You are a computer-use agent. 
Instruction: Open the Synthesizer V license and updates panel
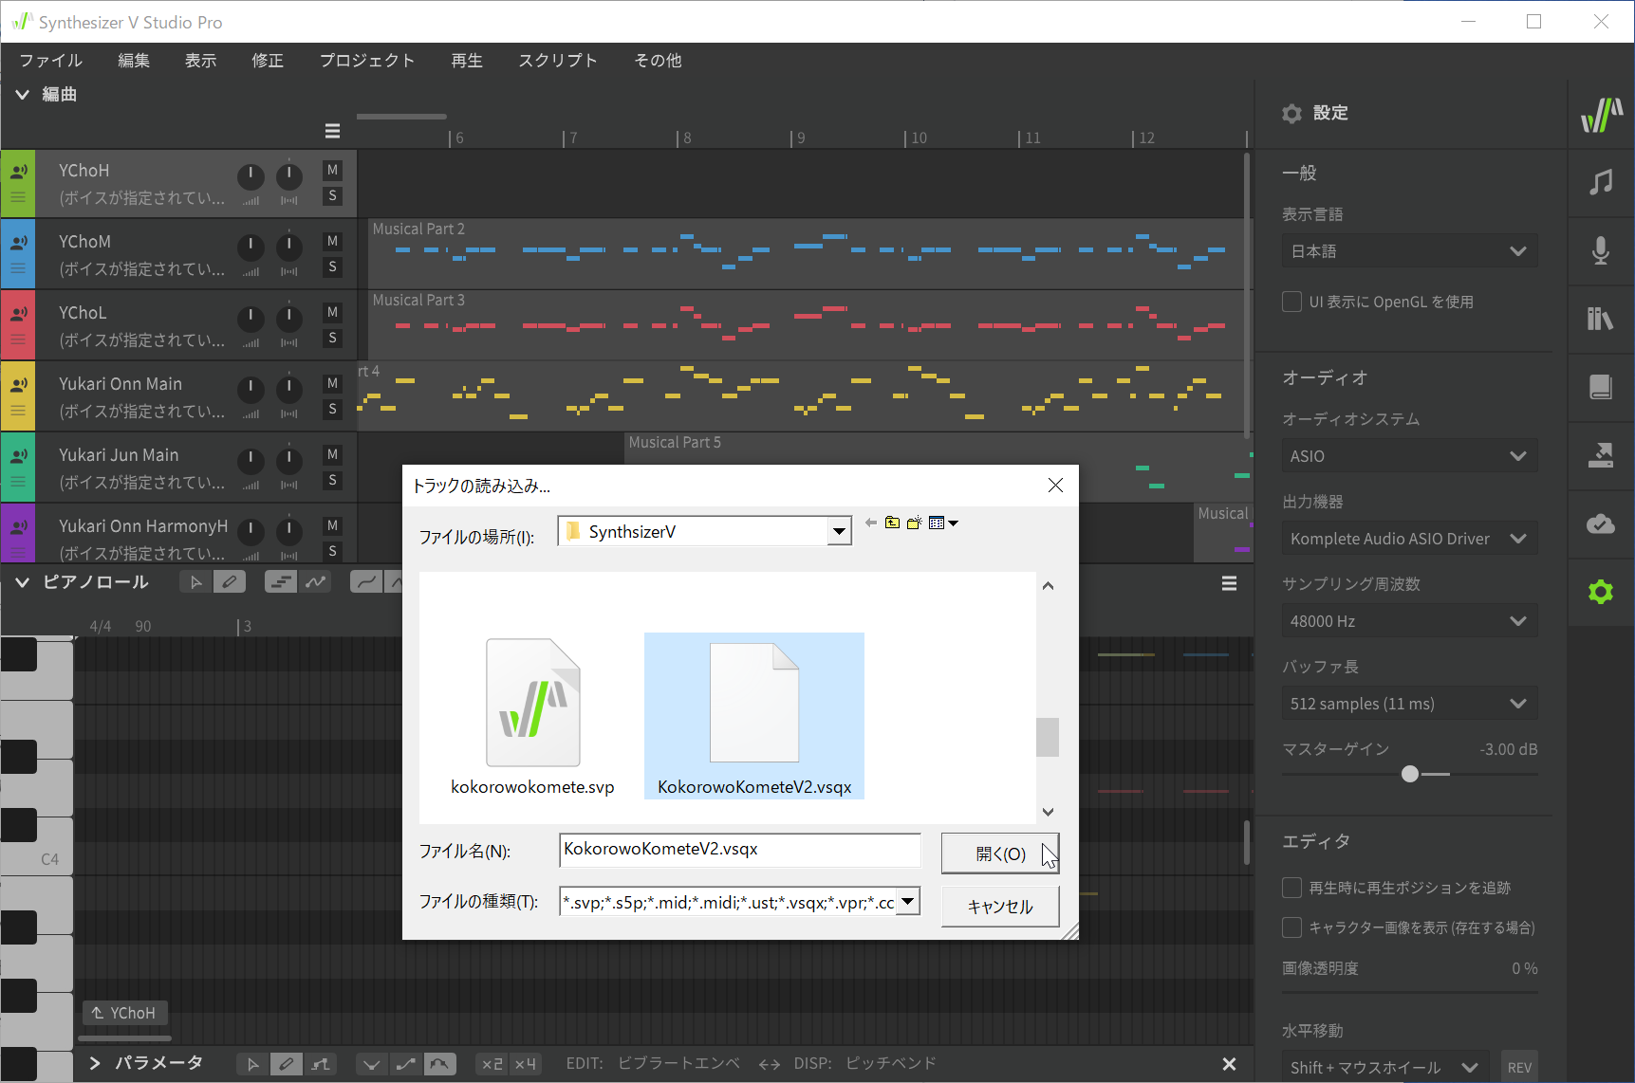tap(1601, 114)
